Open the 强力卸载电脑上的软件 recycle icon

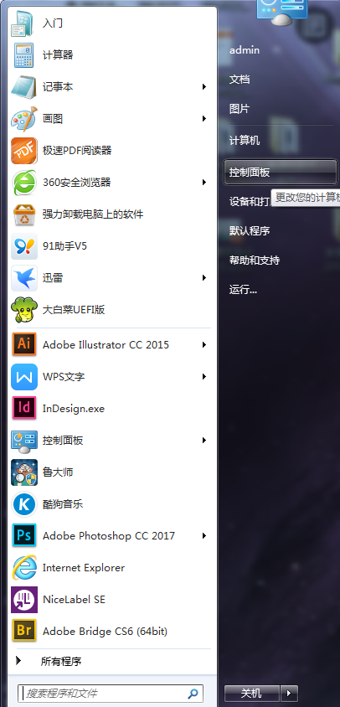pyautogui.click(x=24, y=214)
